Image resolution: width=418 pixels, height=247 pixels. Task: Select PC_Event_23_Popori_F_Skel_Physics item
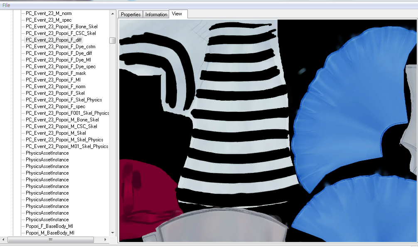[64, 100]
